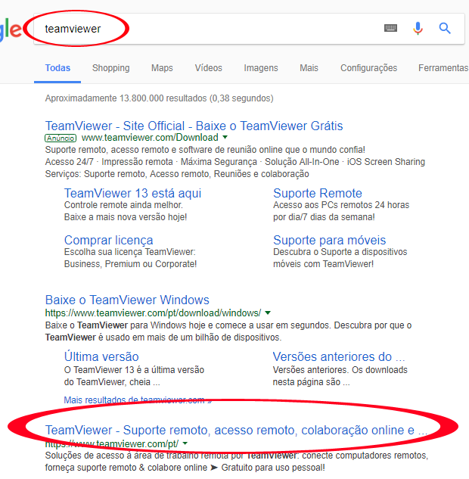Switch to the Shopping tab

(110, 68)
